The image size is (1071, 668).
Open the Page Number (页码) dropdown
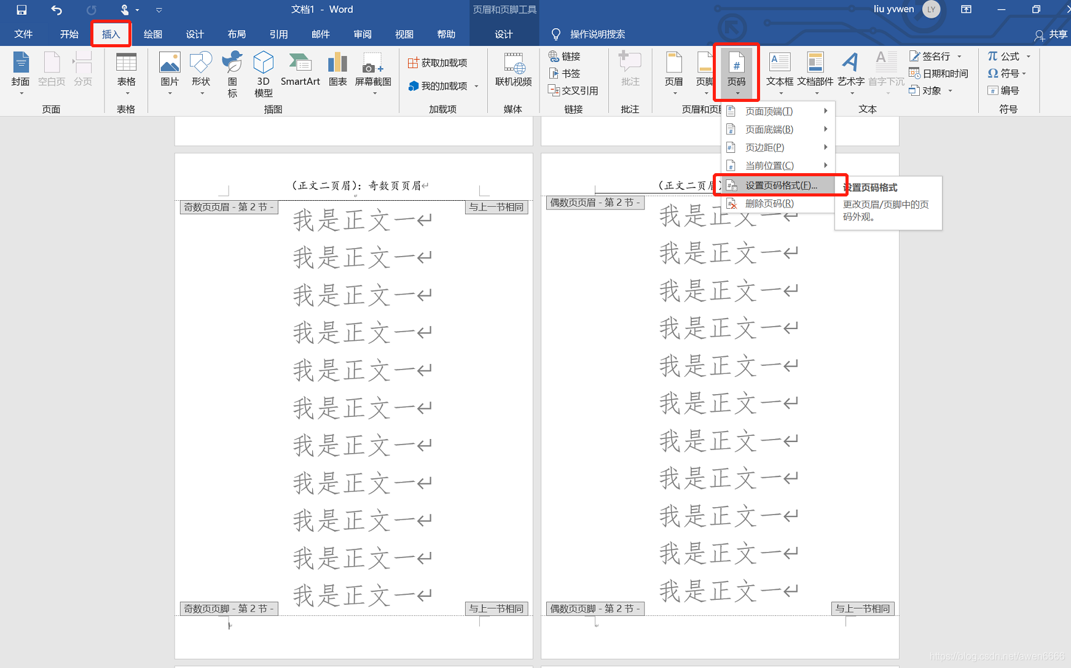736,73
